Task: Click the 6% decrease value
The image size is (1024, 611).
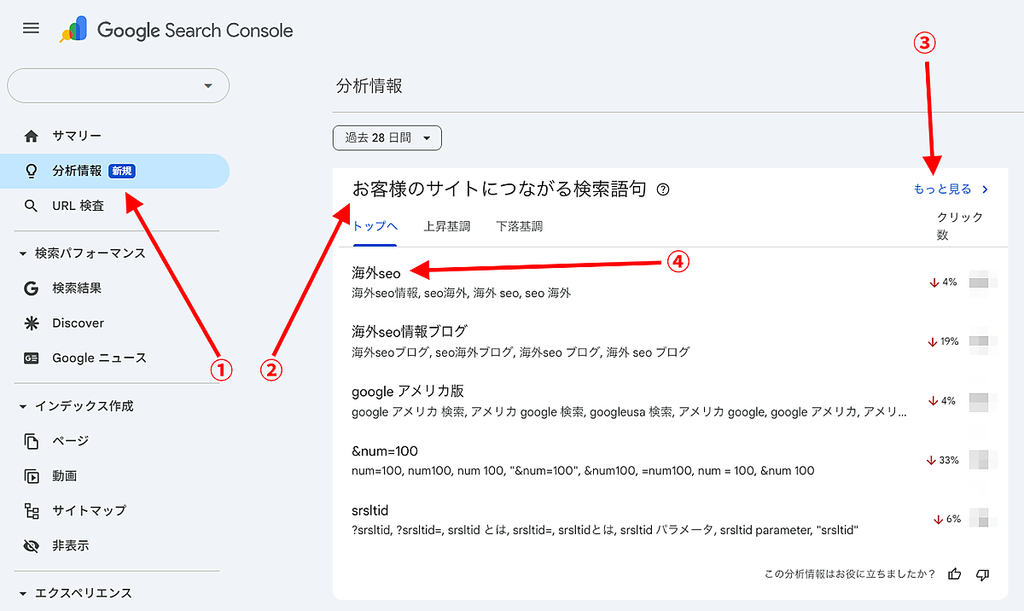Action: (947, 519)
